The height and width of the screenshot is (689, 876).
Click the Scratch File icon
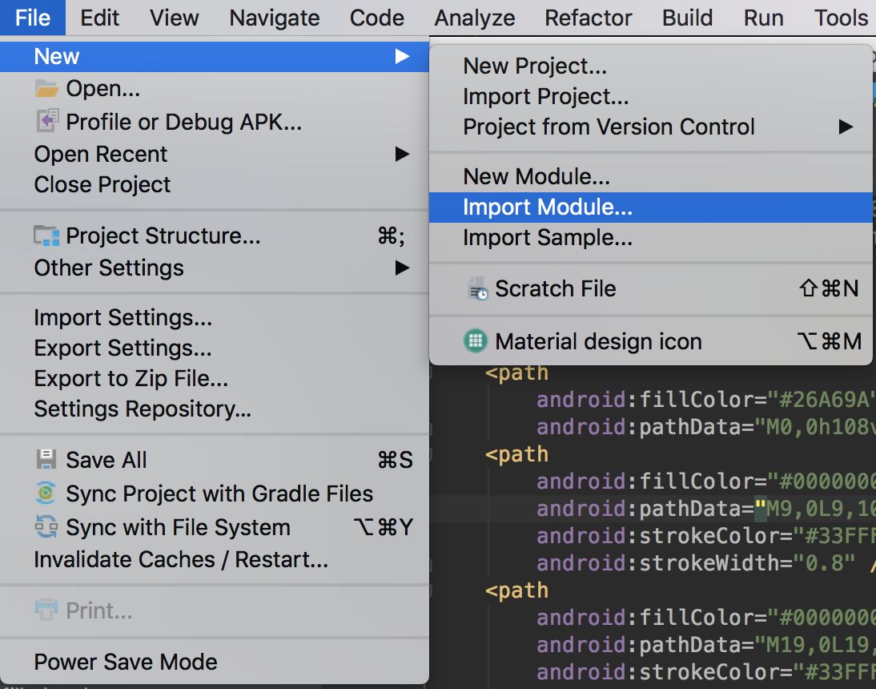[x=477, y=289]
